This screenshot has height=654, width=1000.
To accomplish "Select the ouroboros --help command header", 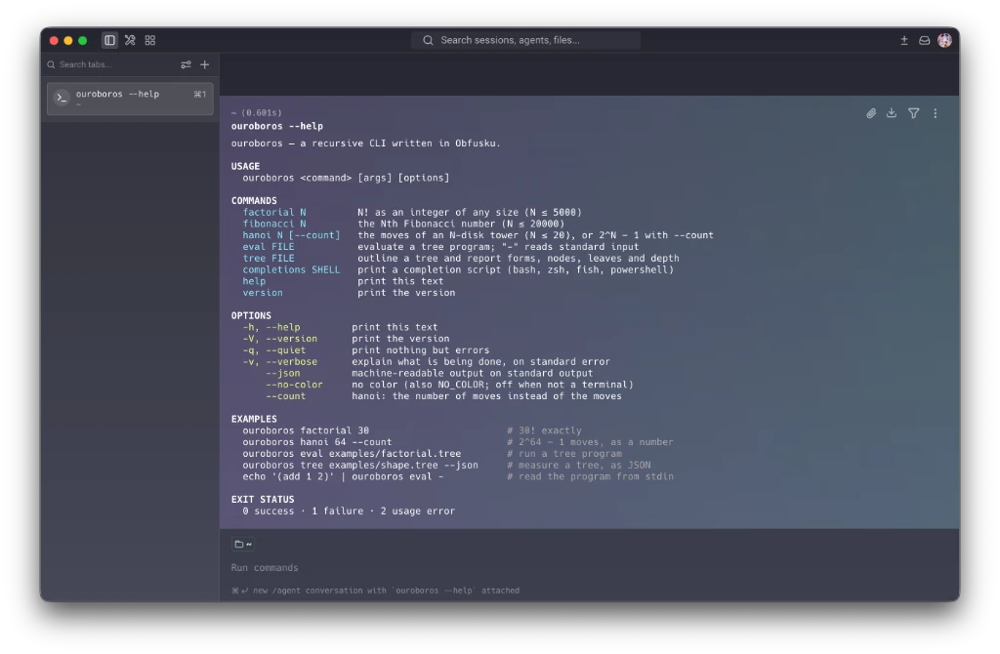I will [x=276, y=126].
